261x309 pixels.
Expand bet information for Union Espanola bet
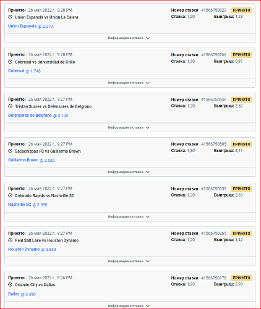click(x=130, y=38)
